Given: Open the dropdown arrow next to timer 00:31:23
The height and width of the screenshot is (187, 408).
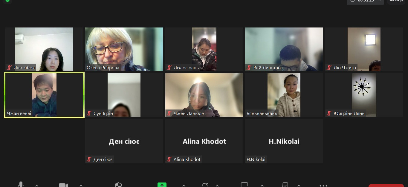Looking at the screenshot, I should [380, 1].
